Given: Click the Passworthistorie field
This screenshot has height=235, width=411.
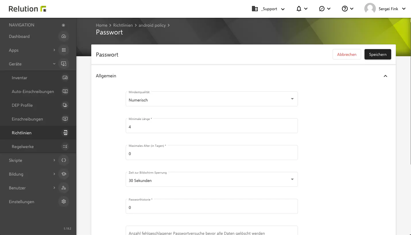Looking at the screenshot, I should click(212, 206).
